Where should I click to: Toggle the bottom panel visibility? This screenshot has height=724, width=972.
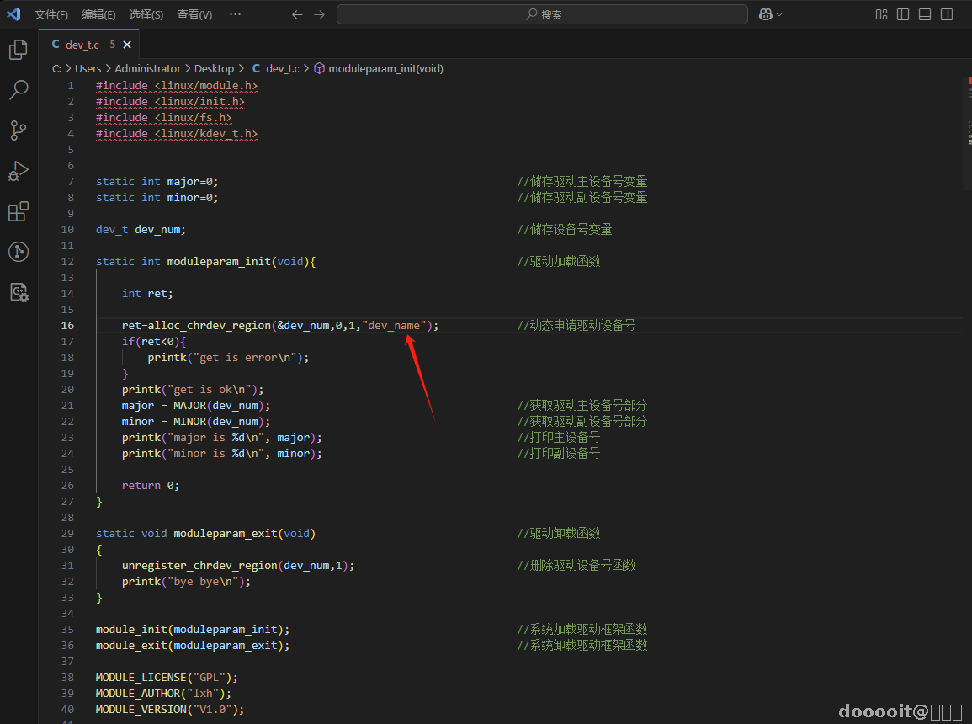925,14
